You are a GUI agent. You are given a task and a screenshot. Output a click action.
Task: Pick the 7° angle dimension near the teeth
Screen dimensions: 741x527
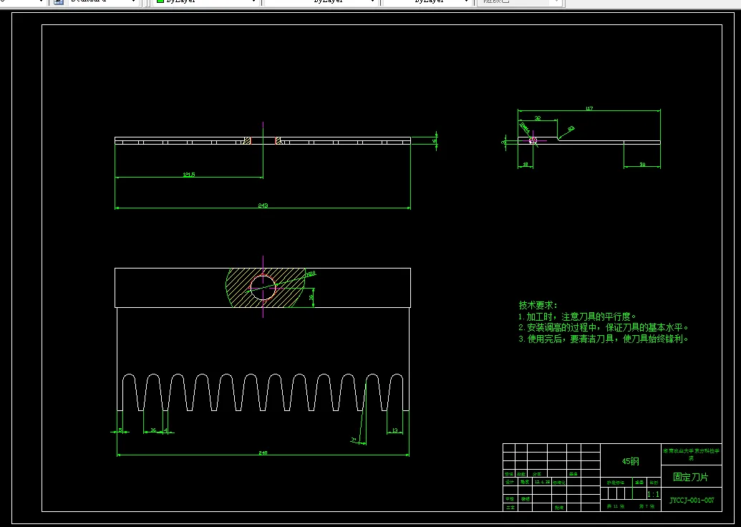point(354,439)
